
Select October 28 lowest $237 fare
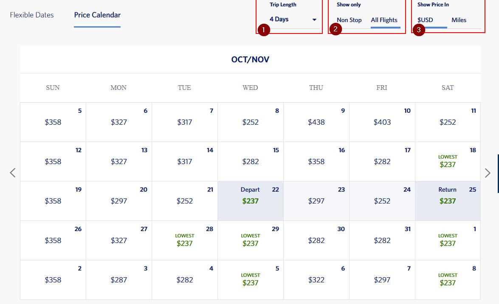click(x=185, y=240)
